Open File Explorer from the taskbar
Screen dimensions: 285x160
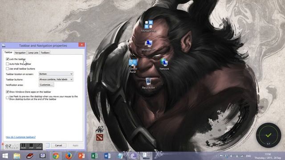(x=17, y=156)
